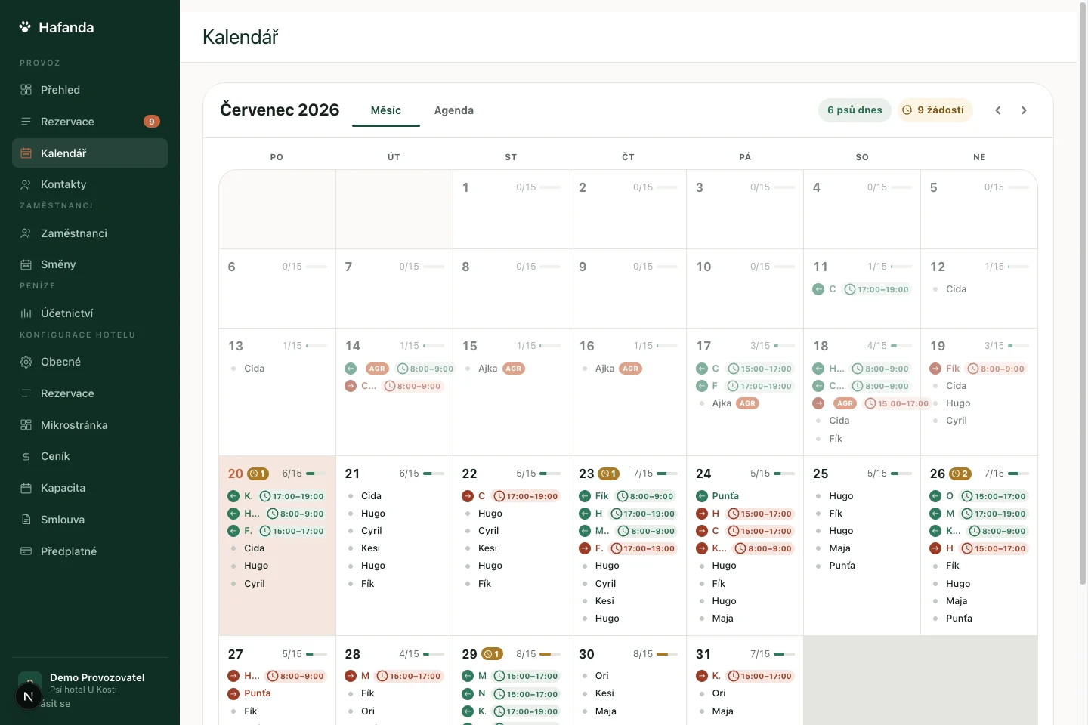
Task: Go to next month with right chevron
Action: (1024, 110)
